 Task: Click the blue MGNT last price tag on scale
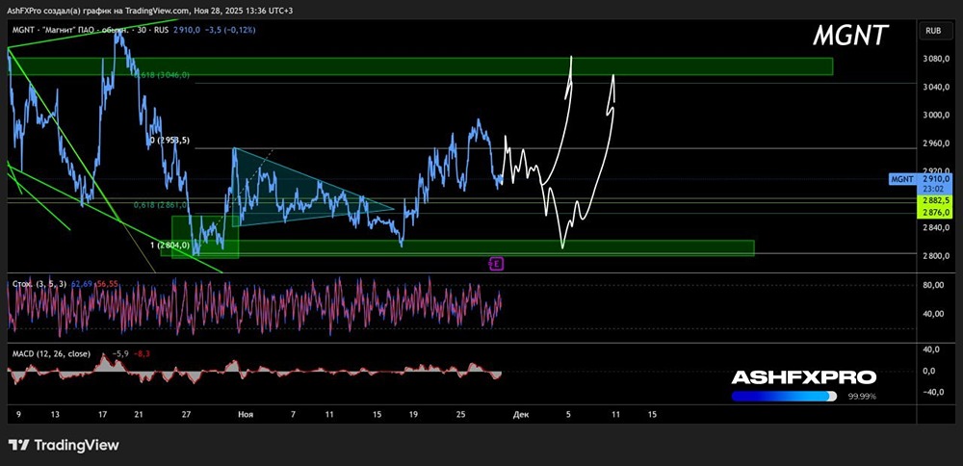tap(921, 179)
